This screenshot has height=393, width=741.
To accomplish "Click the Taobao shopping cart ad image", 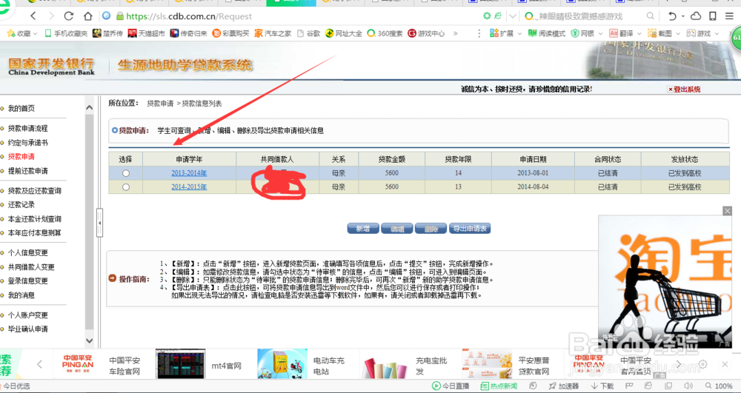I will [x=665, y=282].
